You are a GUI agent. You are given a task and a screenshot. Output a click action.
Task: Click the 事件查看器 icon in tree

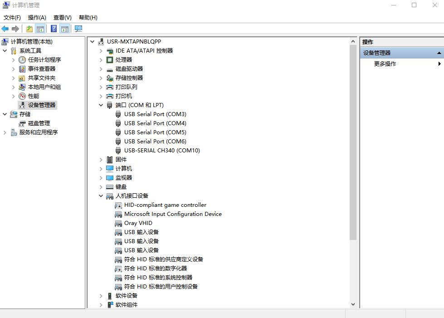click(22, 69)
